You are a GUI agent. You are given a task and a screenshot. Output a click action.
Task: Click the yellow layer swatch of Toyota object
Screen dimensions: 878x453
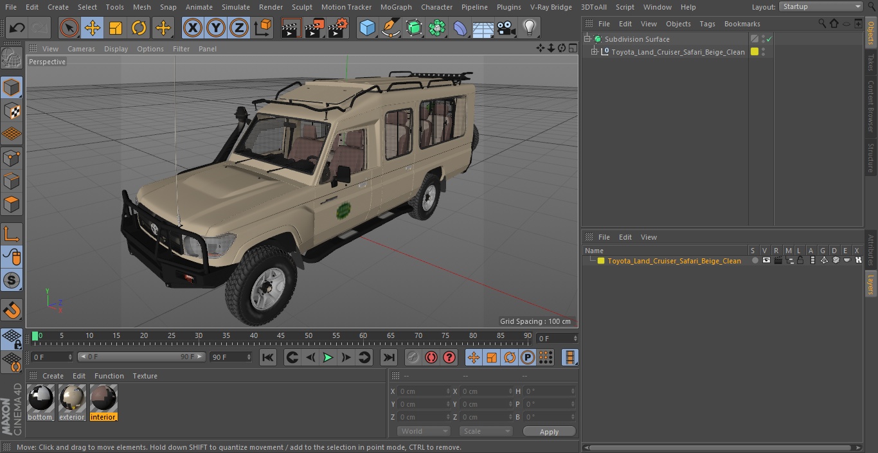click(755, 52)
